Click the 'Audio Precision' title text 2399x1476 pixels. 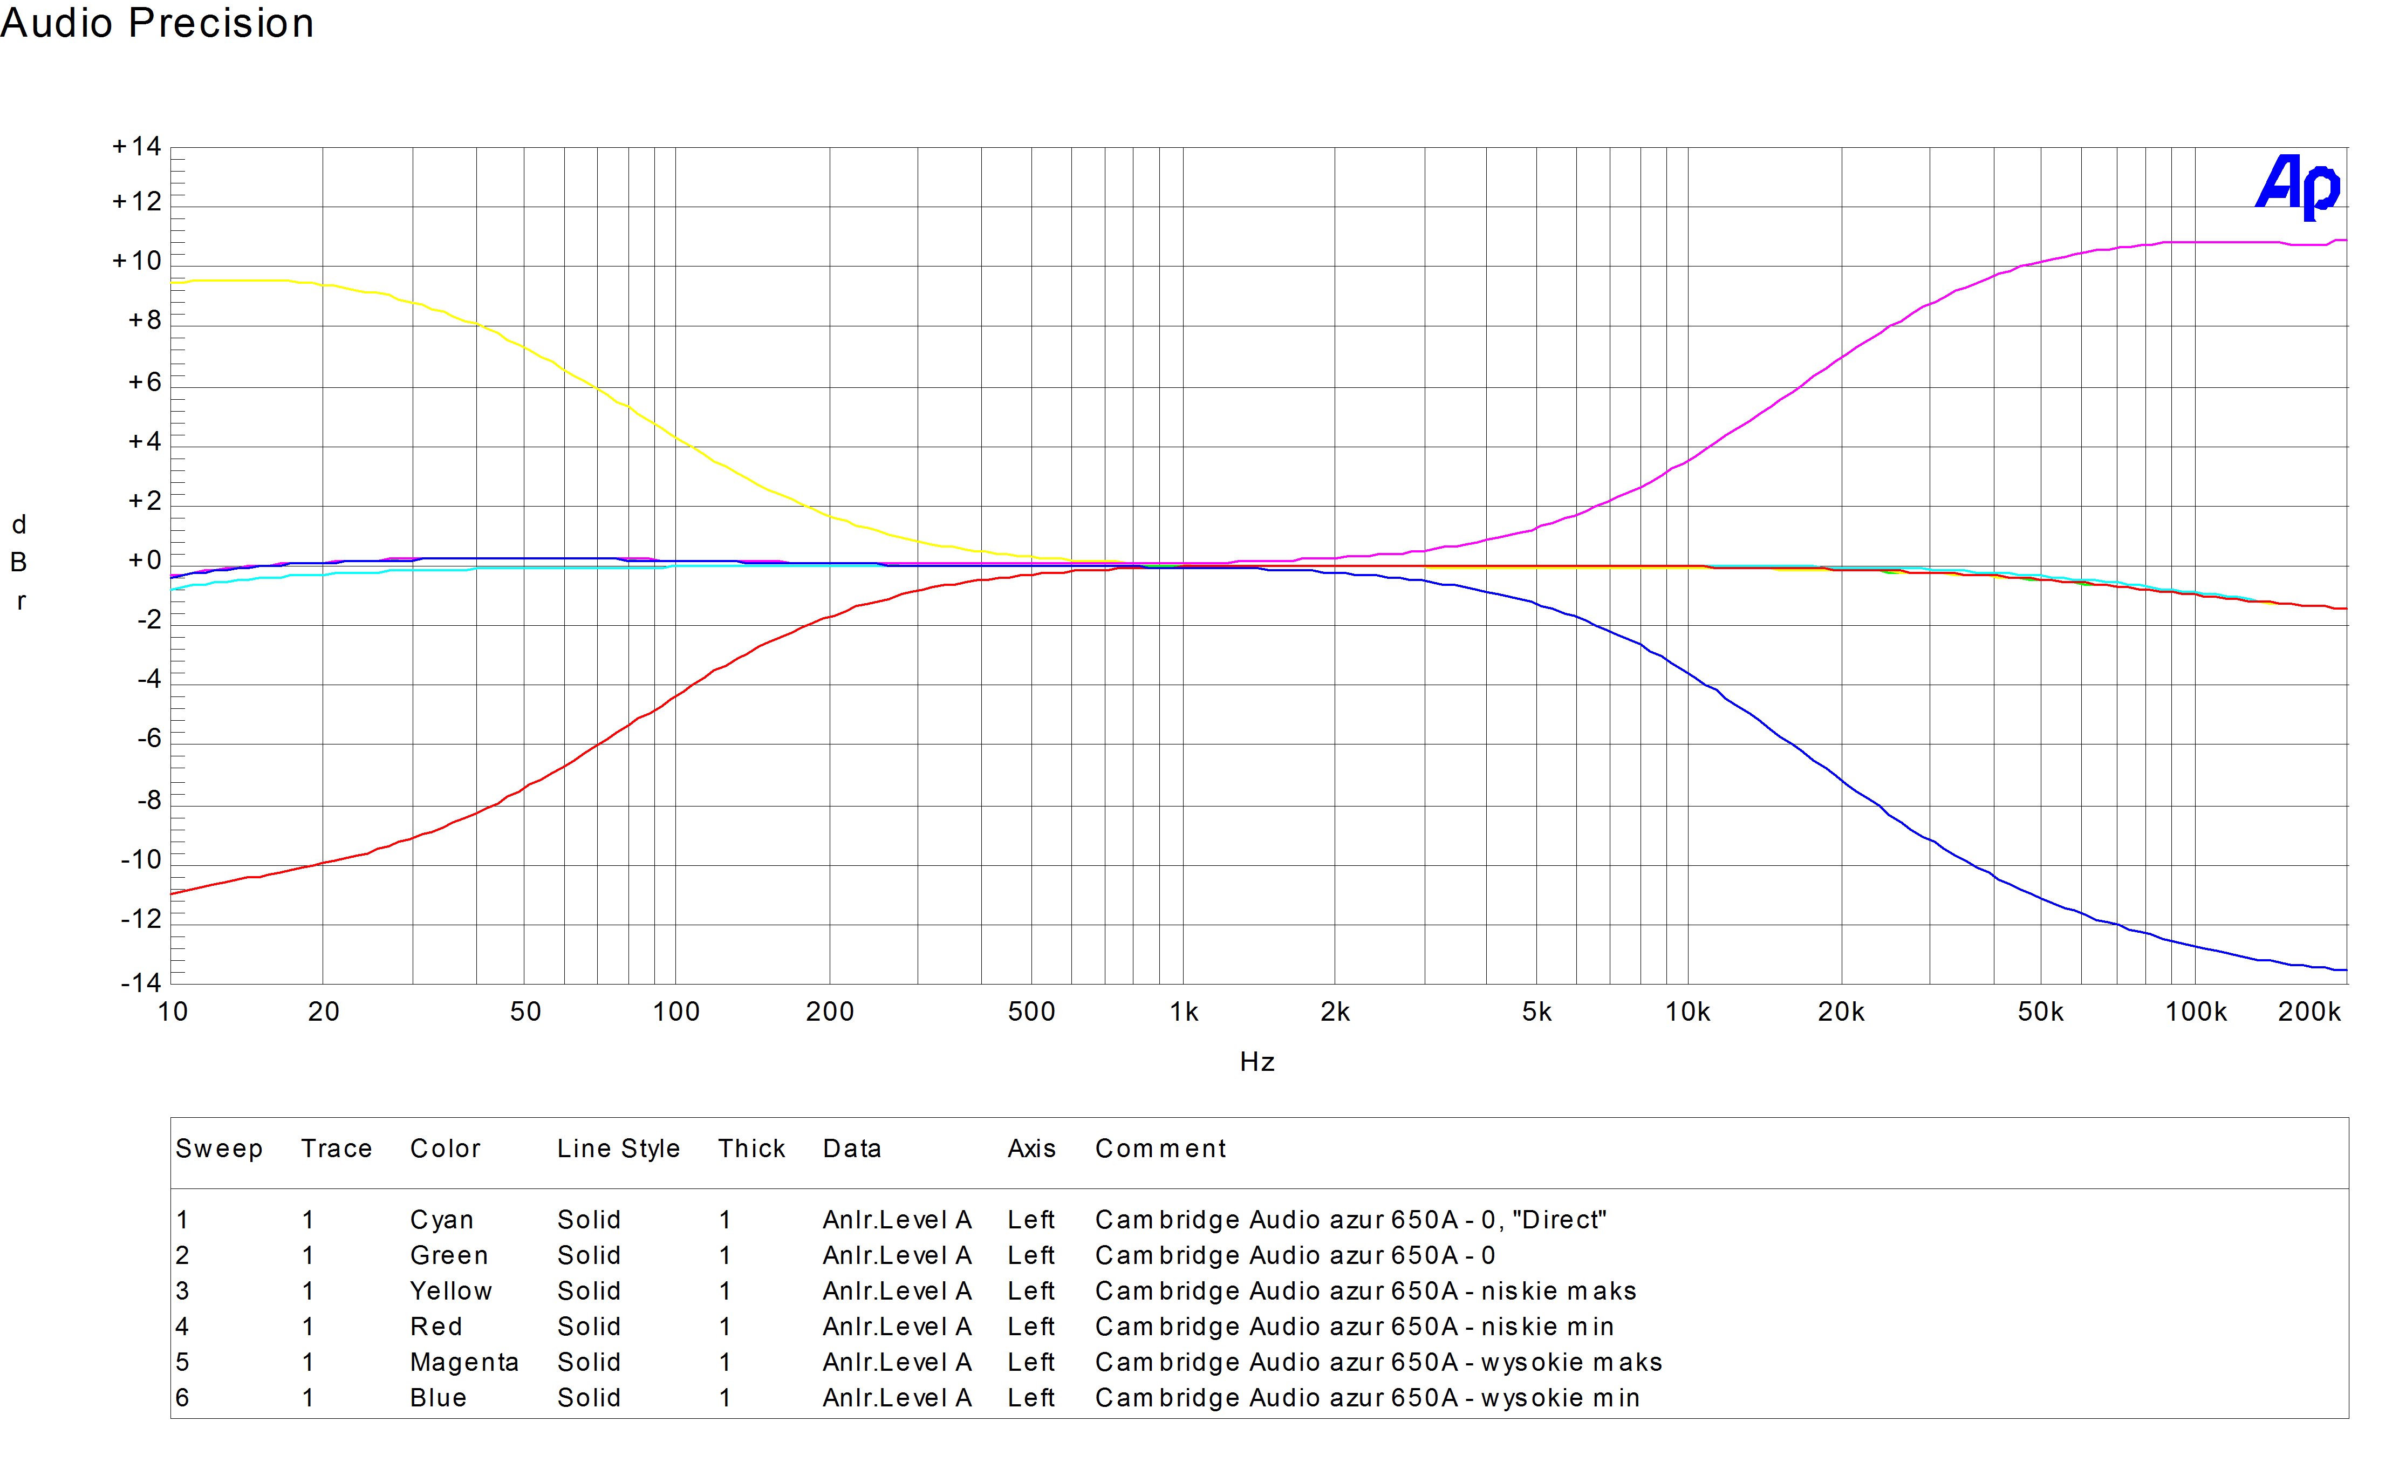157,23
